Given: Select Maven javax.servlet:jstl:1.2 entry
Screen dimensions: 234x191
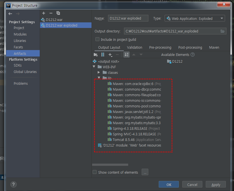Looking at the screenshot, I should click(134, 112).
